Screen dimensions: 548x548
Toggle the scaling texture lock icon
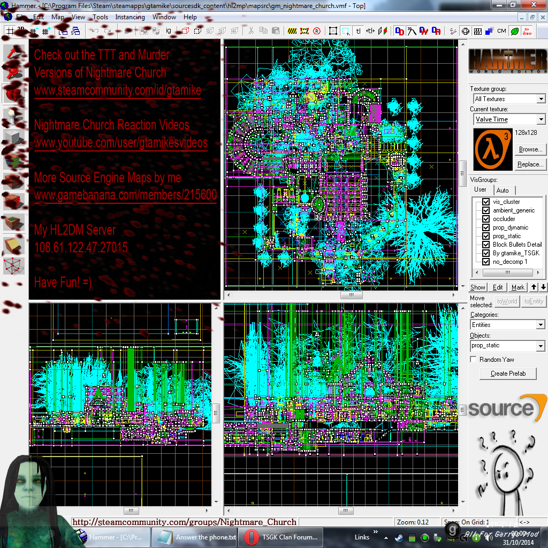[x=370, y=31]
